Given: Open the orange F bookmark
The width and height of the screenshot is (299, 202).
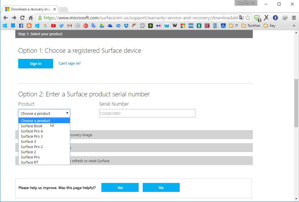Looking at the screenshot, I should pyautogui.click(x=134, y=26).
